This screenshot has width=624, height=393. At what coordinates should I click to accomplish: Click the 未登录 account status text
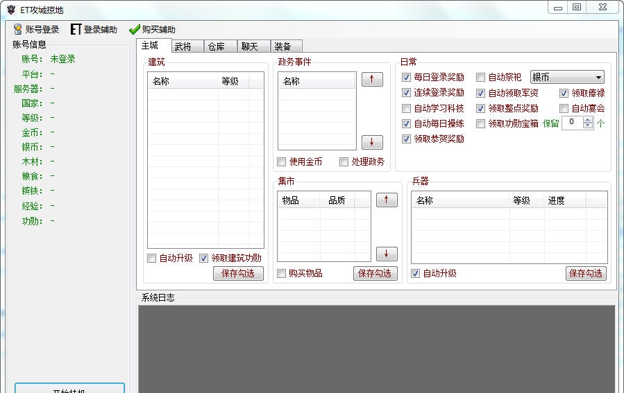coord(62,59)
